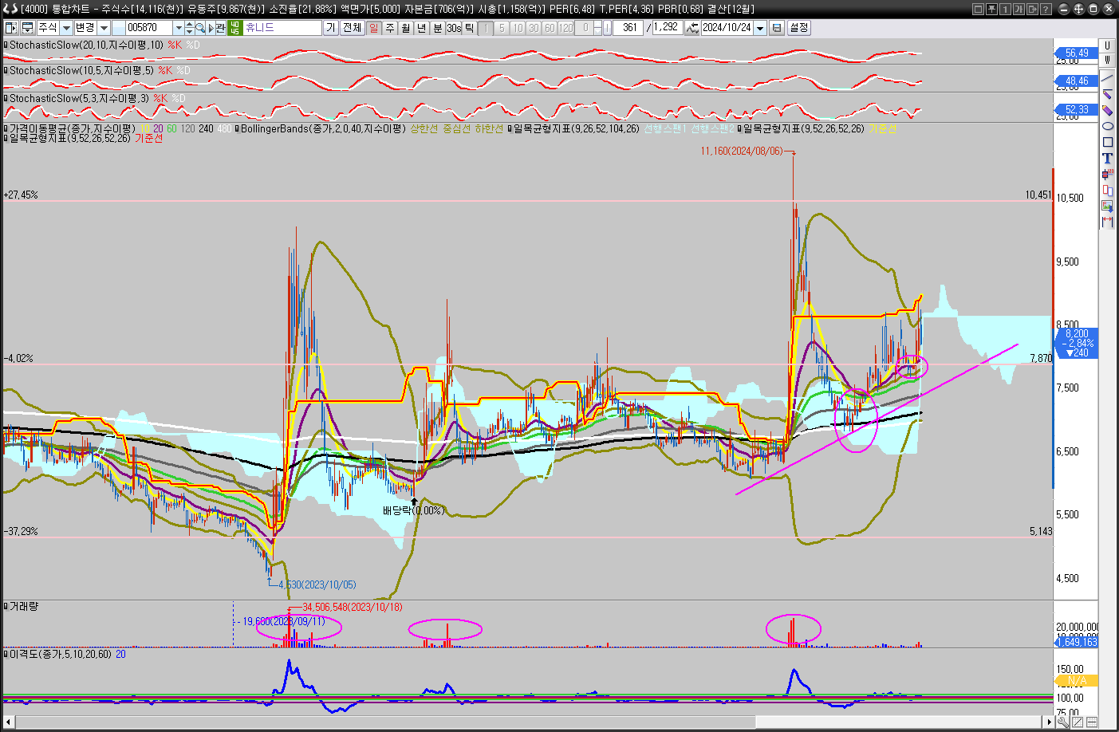Select the rectangle drawing tool
The image size is (1119, 732).
click(1107, 142)
